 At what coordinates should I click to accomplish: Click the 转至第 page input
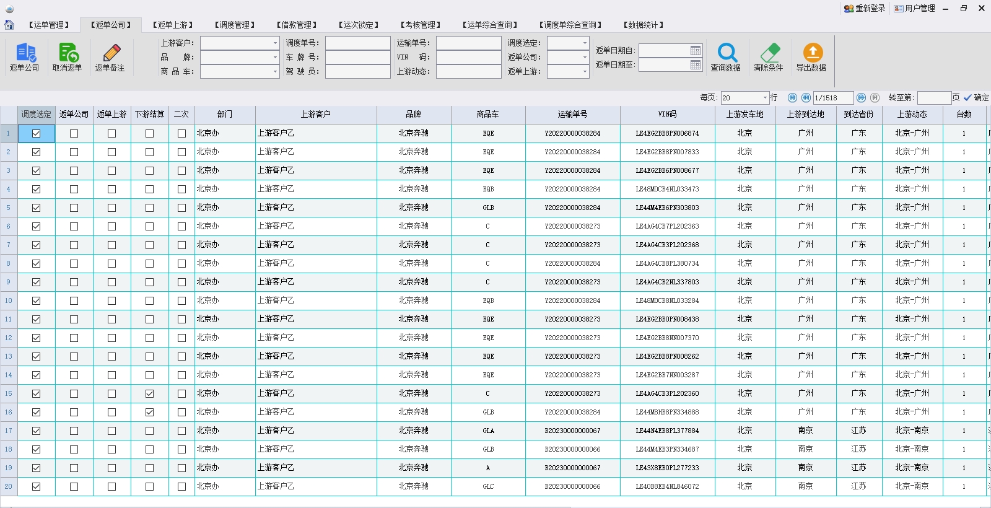934,98
